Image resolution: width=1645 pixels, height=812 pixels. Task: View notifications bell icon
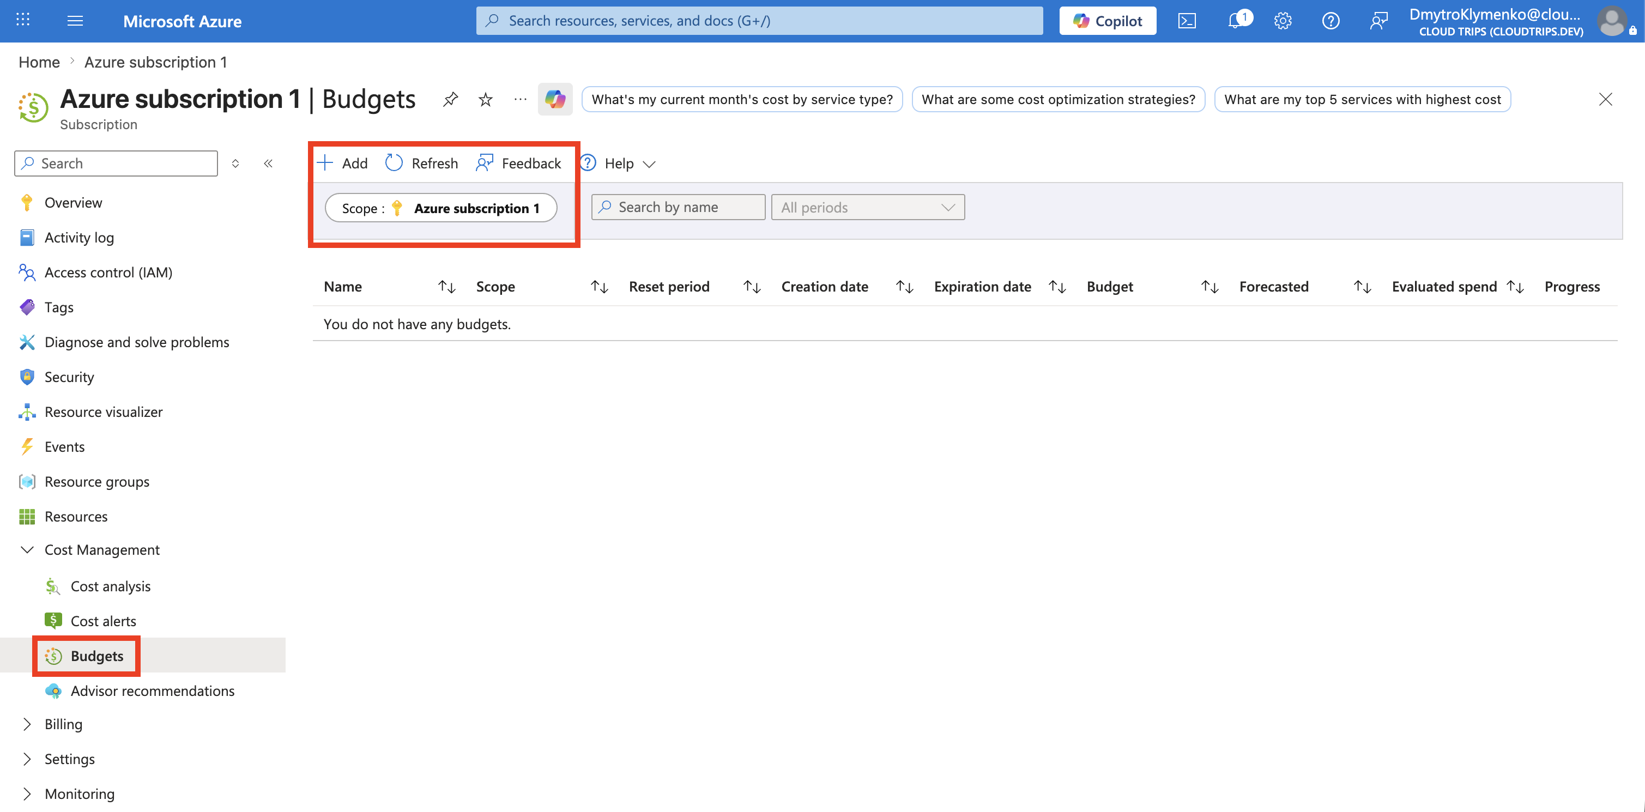point(1237,20)
